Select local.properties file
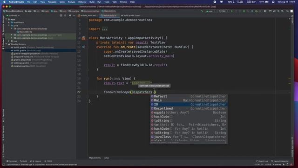 point(28,66)
